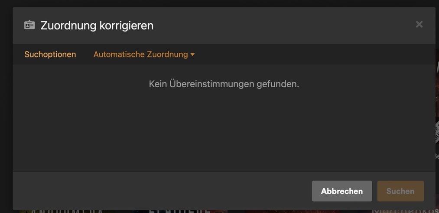The image size is (439, 213).
Task: Click the Kein Übereinstimmungen gefunden message
Action: click(x=224, y=84)
